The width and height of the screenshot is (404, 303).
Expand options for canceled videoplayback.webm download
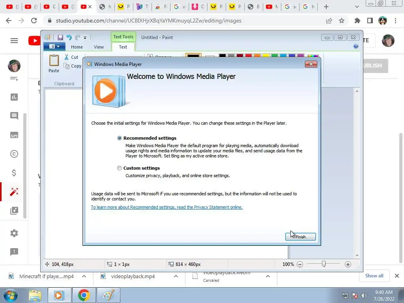268,276
